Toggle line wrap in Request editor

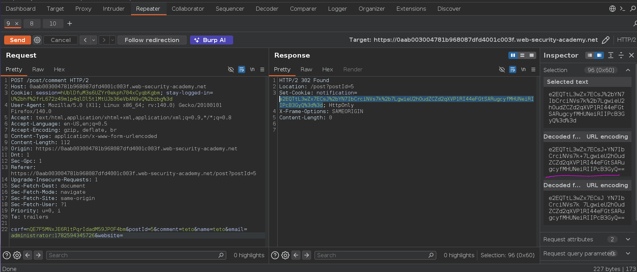pyautogui.click(x=242, y=69)
